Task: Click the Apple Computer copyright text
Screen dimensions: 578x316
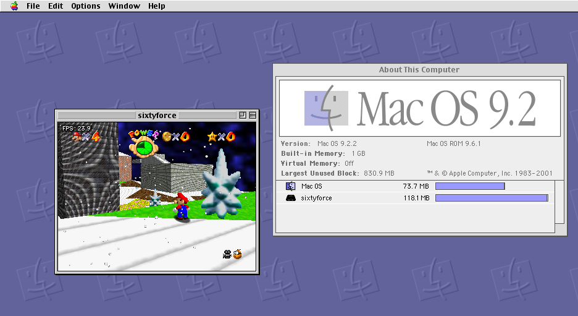Action: click(490, 173)
